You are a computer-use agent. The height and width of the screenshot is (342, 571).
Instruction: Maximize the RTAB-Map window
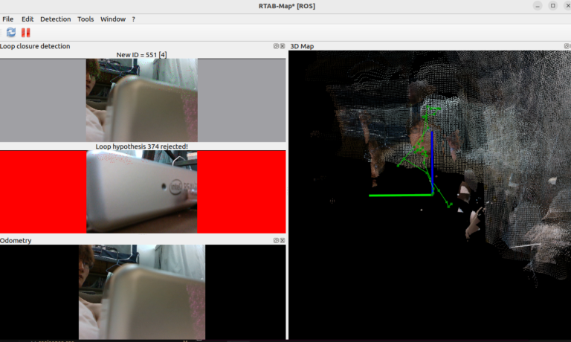pyautogui.click(x=552, y=5)
